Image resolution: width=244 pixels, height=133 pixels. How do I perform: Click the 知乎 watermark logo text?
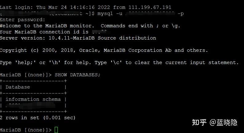[199, 123]
